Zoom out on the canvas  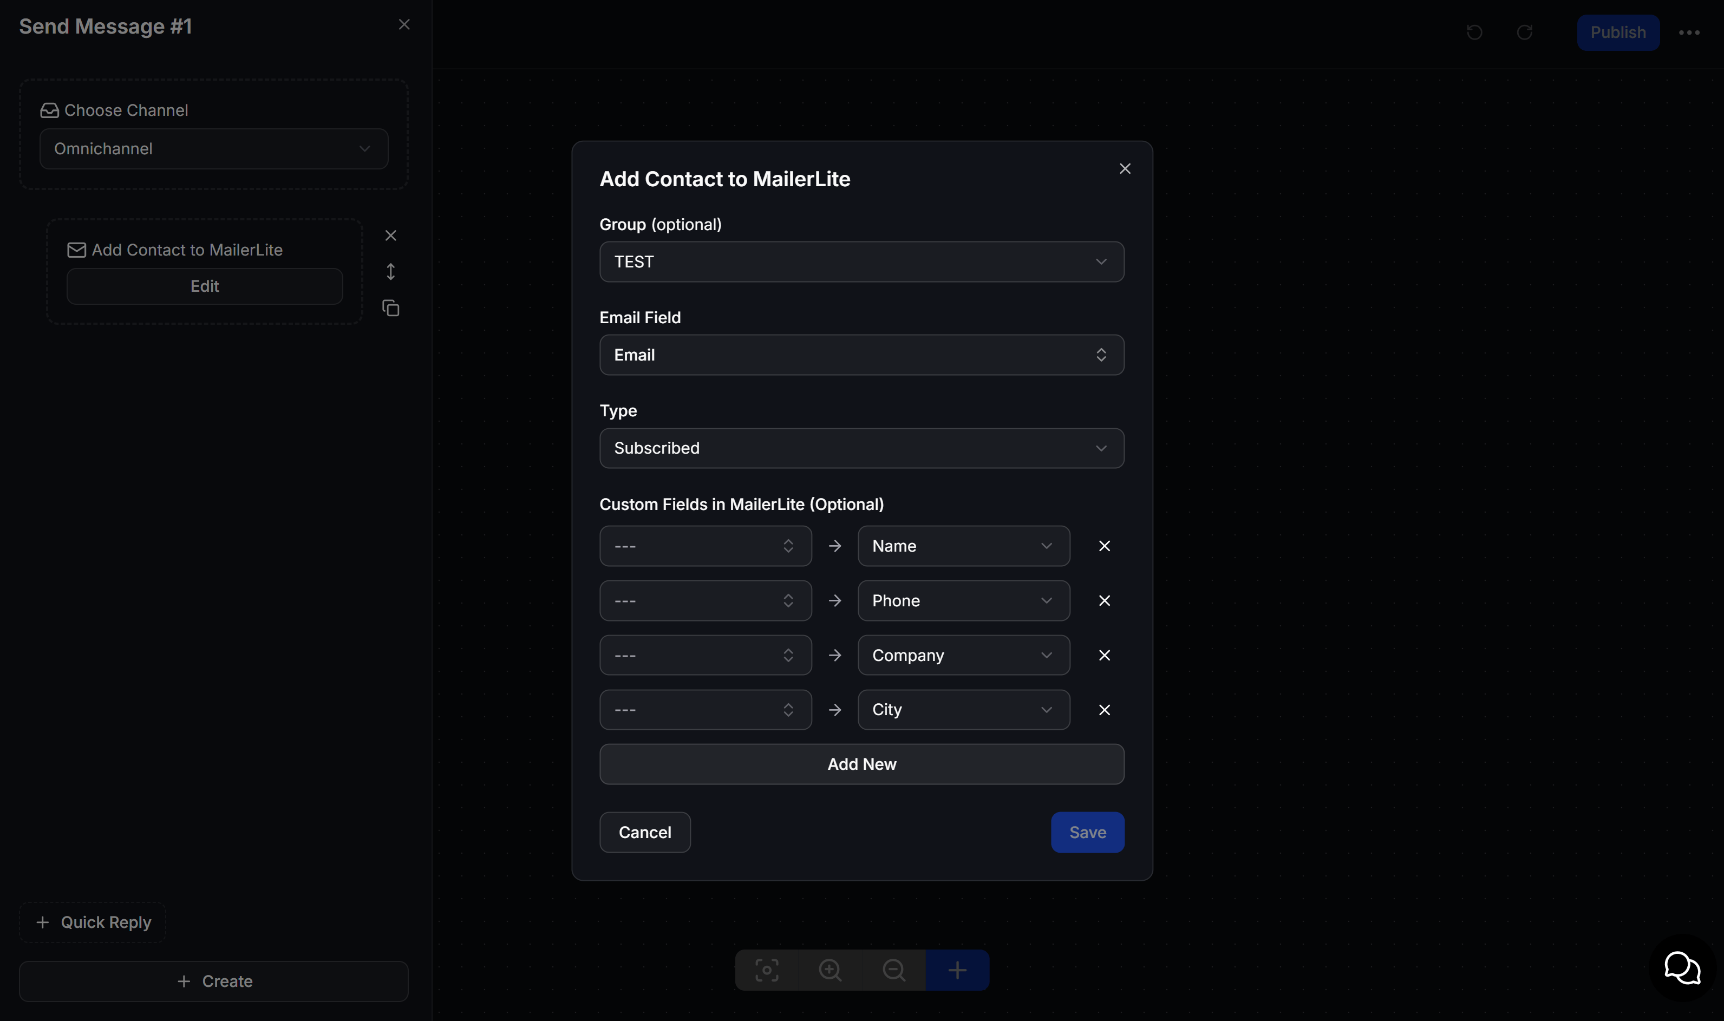(893, 970)
